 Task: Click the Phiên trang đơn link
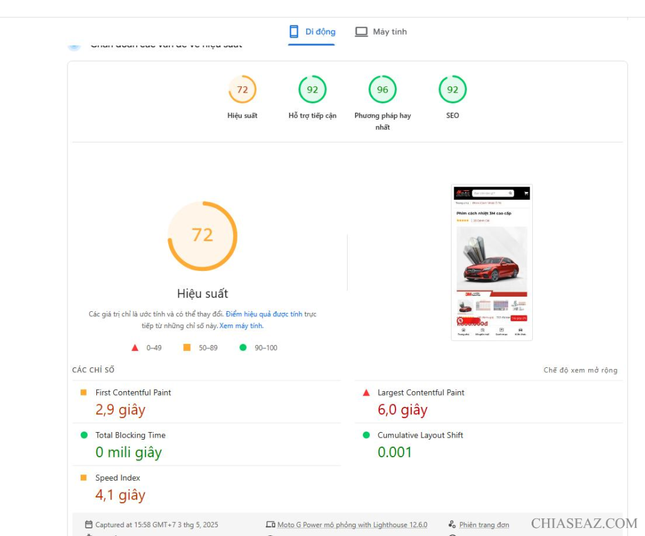pos(484,525)
